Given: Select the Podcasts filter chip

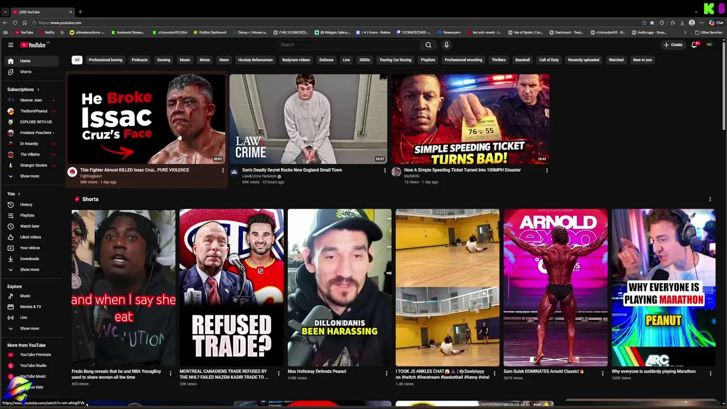Looking at the screenshot, I should coord(140,60).
